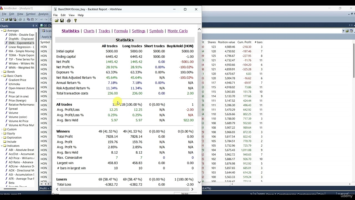Viewport: 355px width, 200px height.
Task: Copy icon in AmiBroker toolbar
Action: pos(28,19)
